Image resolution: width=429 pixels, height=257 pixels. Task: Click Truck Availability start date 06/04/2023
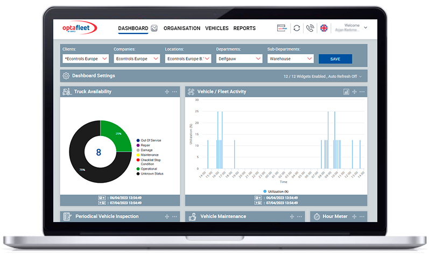tap(125, 198)
